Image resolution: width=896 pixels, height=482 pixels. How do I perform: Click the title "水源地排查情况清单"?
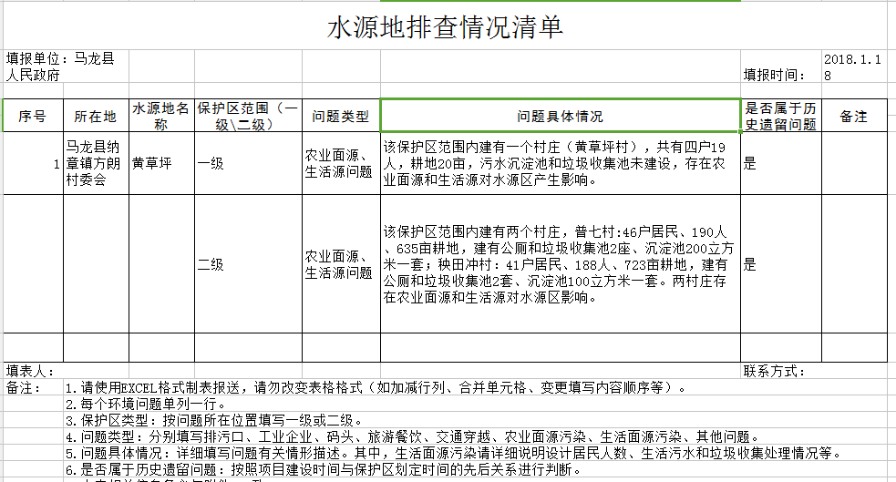(x=446, y=27)
